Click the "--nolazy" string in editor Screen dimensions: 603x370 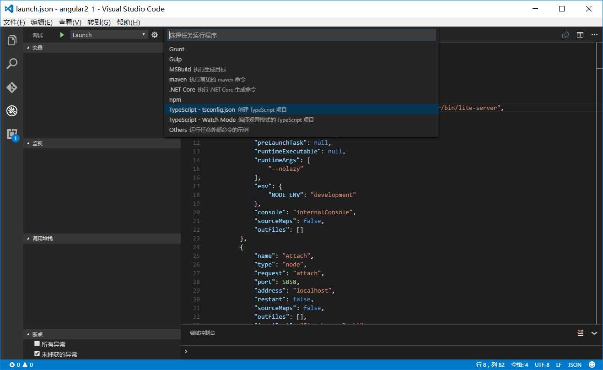286,169
